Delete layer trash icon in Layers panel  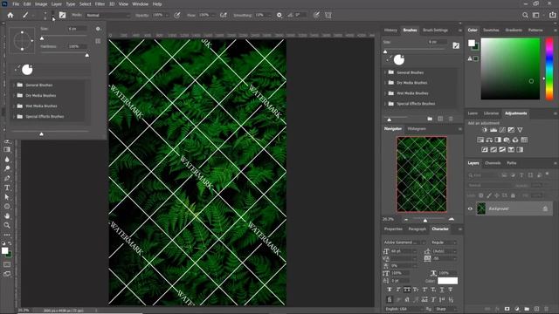(547, 309)
